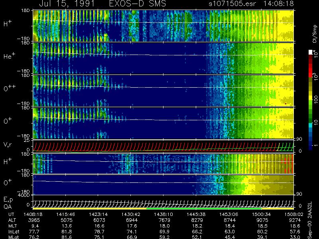Select UT value '1423:14'
The width and height of the screenshot is (319, 239).
point(98,214)
